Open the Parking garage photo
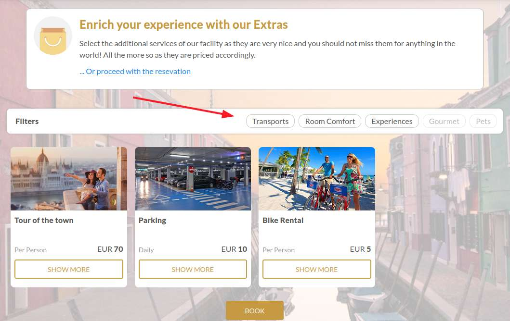Image resolution: width=510 pixels, height=321 pixels. tap(193, 179)
